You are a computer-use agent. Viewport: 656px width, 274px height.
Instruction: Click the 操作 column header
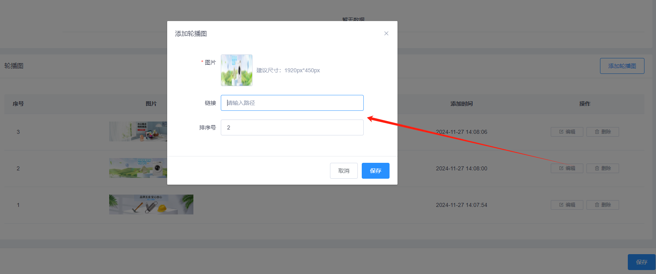coord(585,104)
